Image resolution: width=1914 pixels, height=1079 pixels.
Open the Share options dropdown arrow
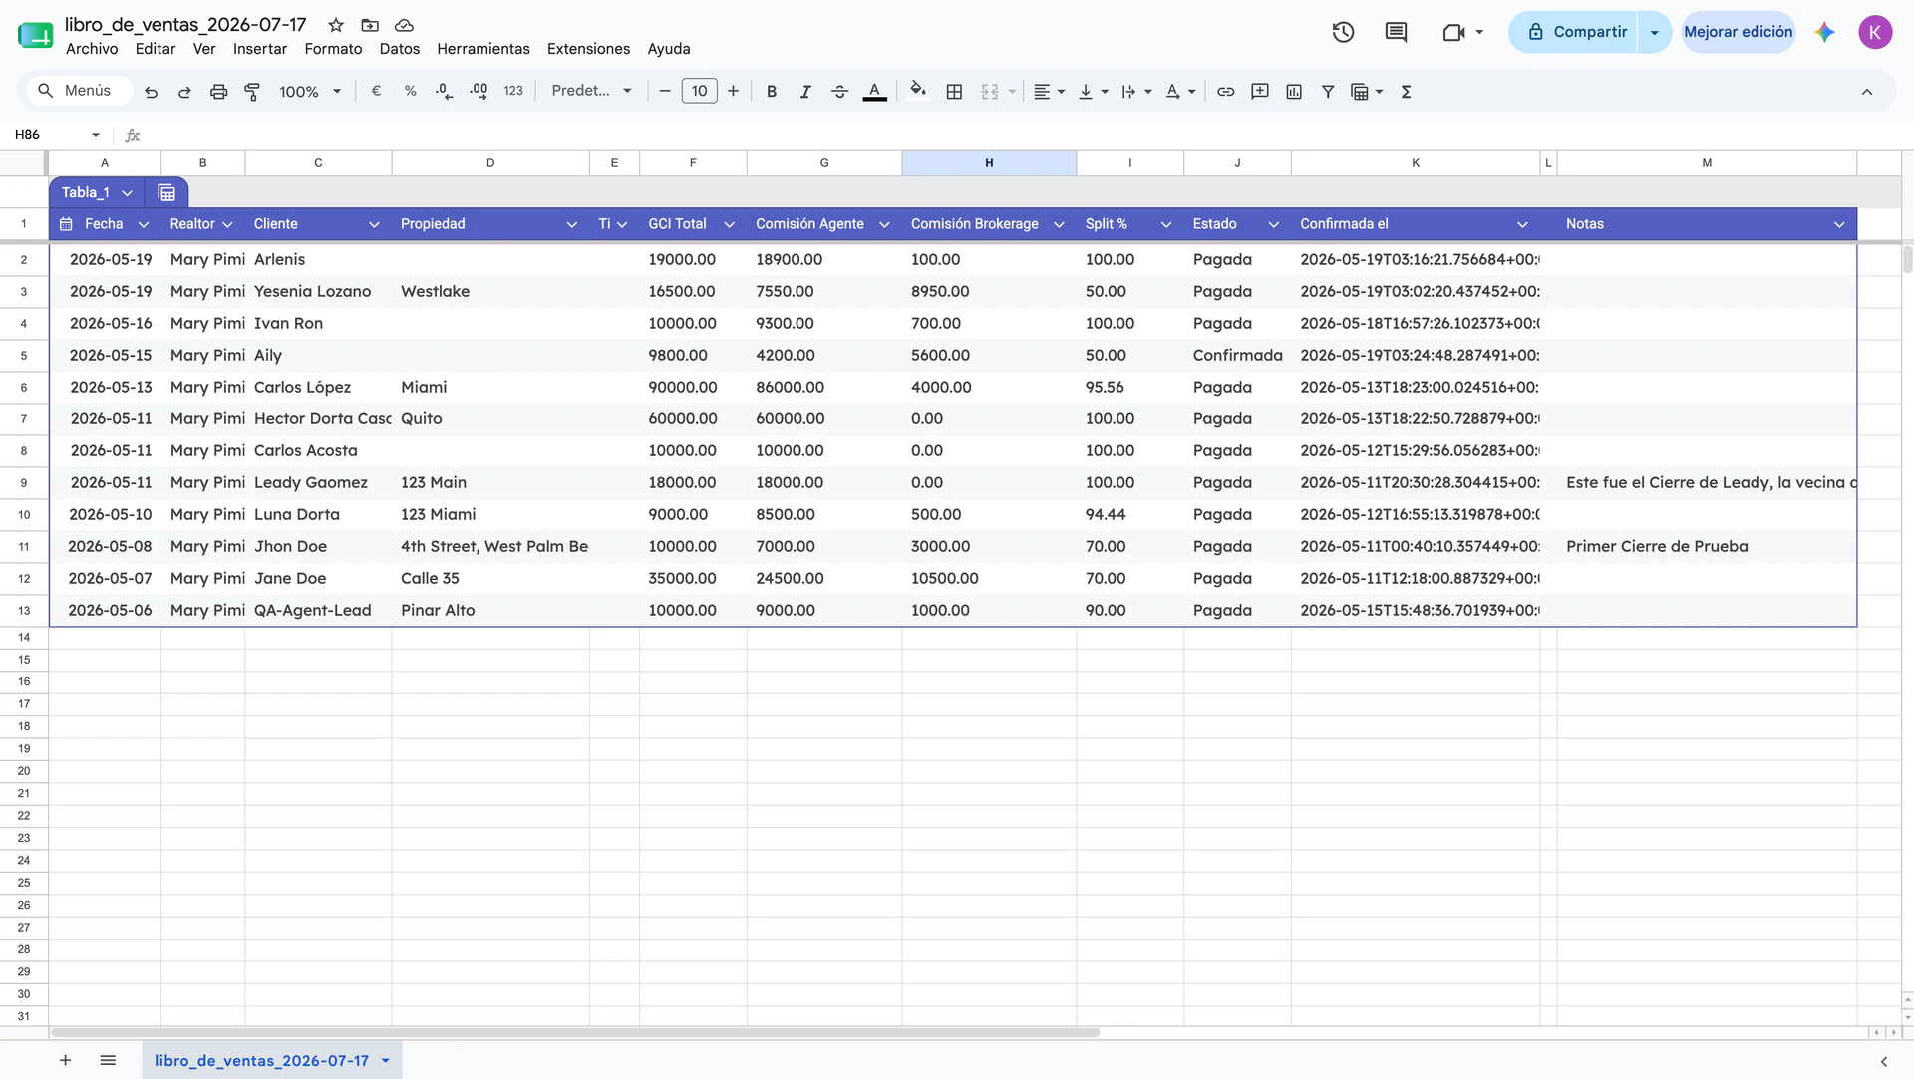click(x=1654, y=32)
